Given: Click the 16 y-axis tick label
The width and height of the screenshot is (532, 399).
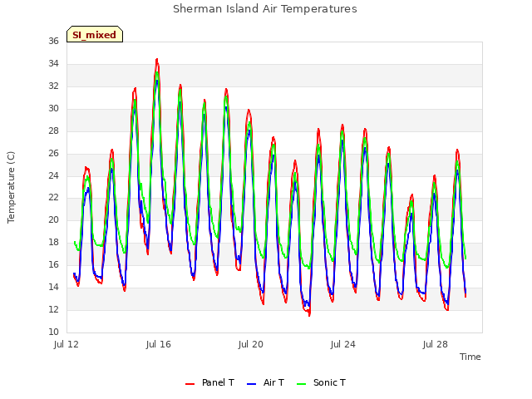Looking at the screenshot, I should (x=53, y=264).
